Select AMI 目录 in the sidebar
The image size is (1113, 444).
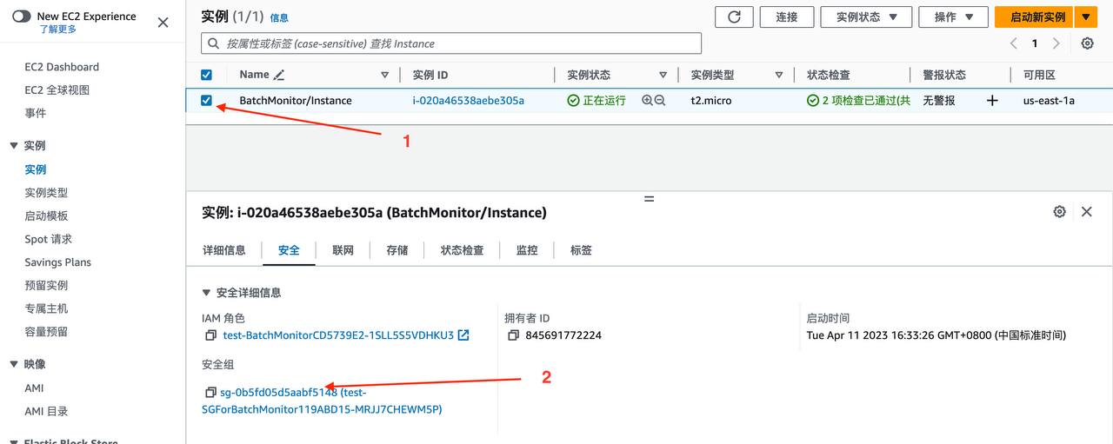(46, 412)
